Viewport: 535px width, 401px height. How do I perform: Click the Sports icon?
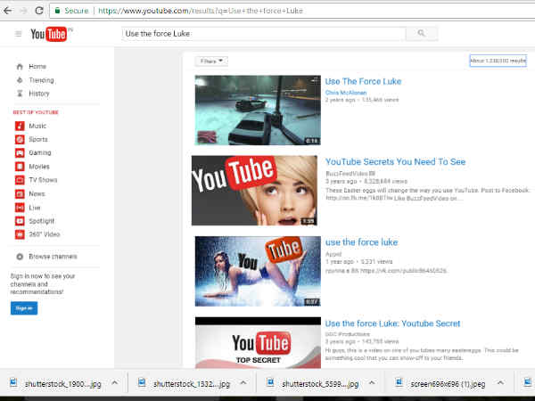tap(20, 140)
